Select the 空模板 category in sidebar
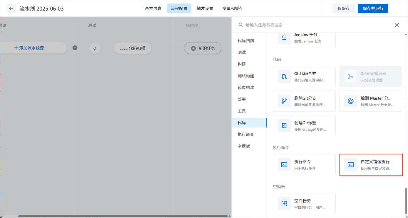 coord(249,146)
